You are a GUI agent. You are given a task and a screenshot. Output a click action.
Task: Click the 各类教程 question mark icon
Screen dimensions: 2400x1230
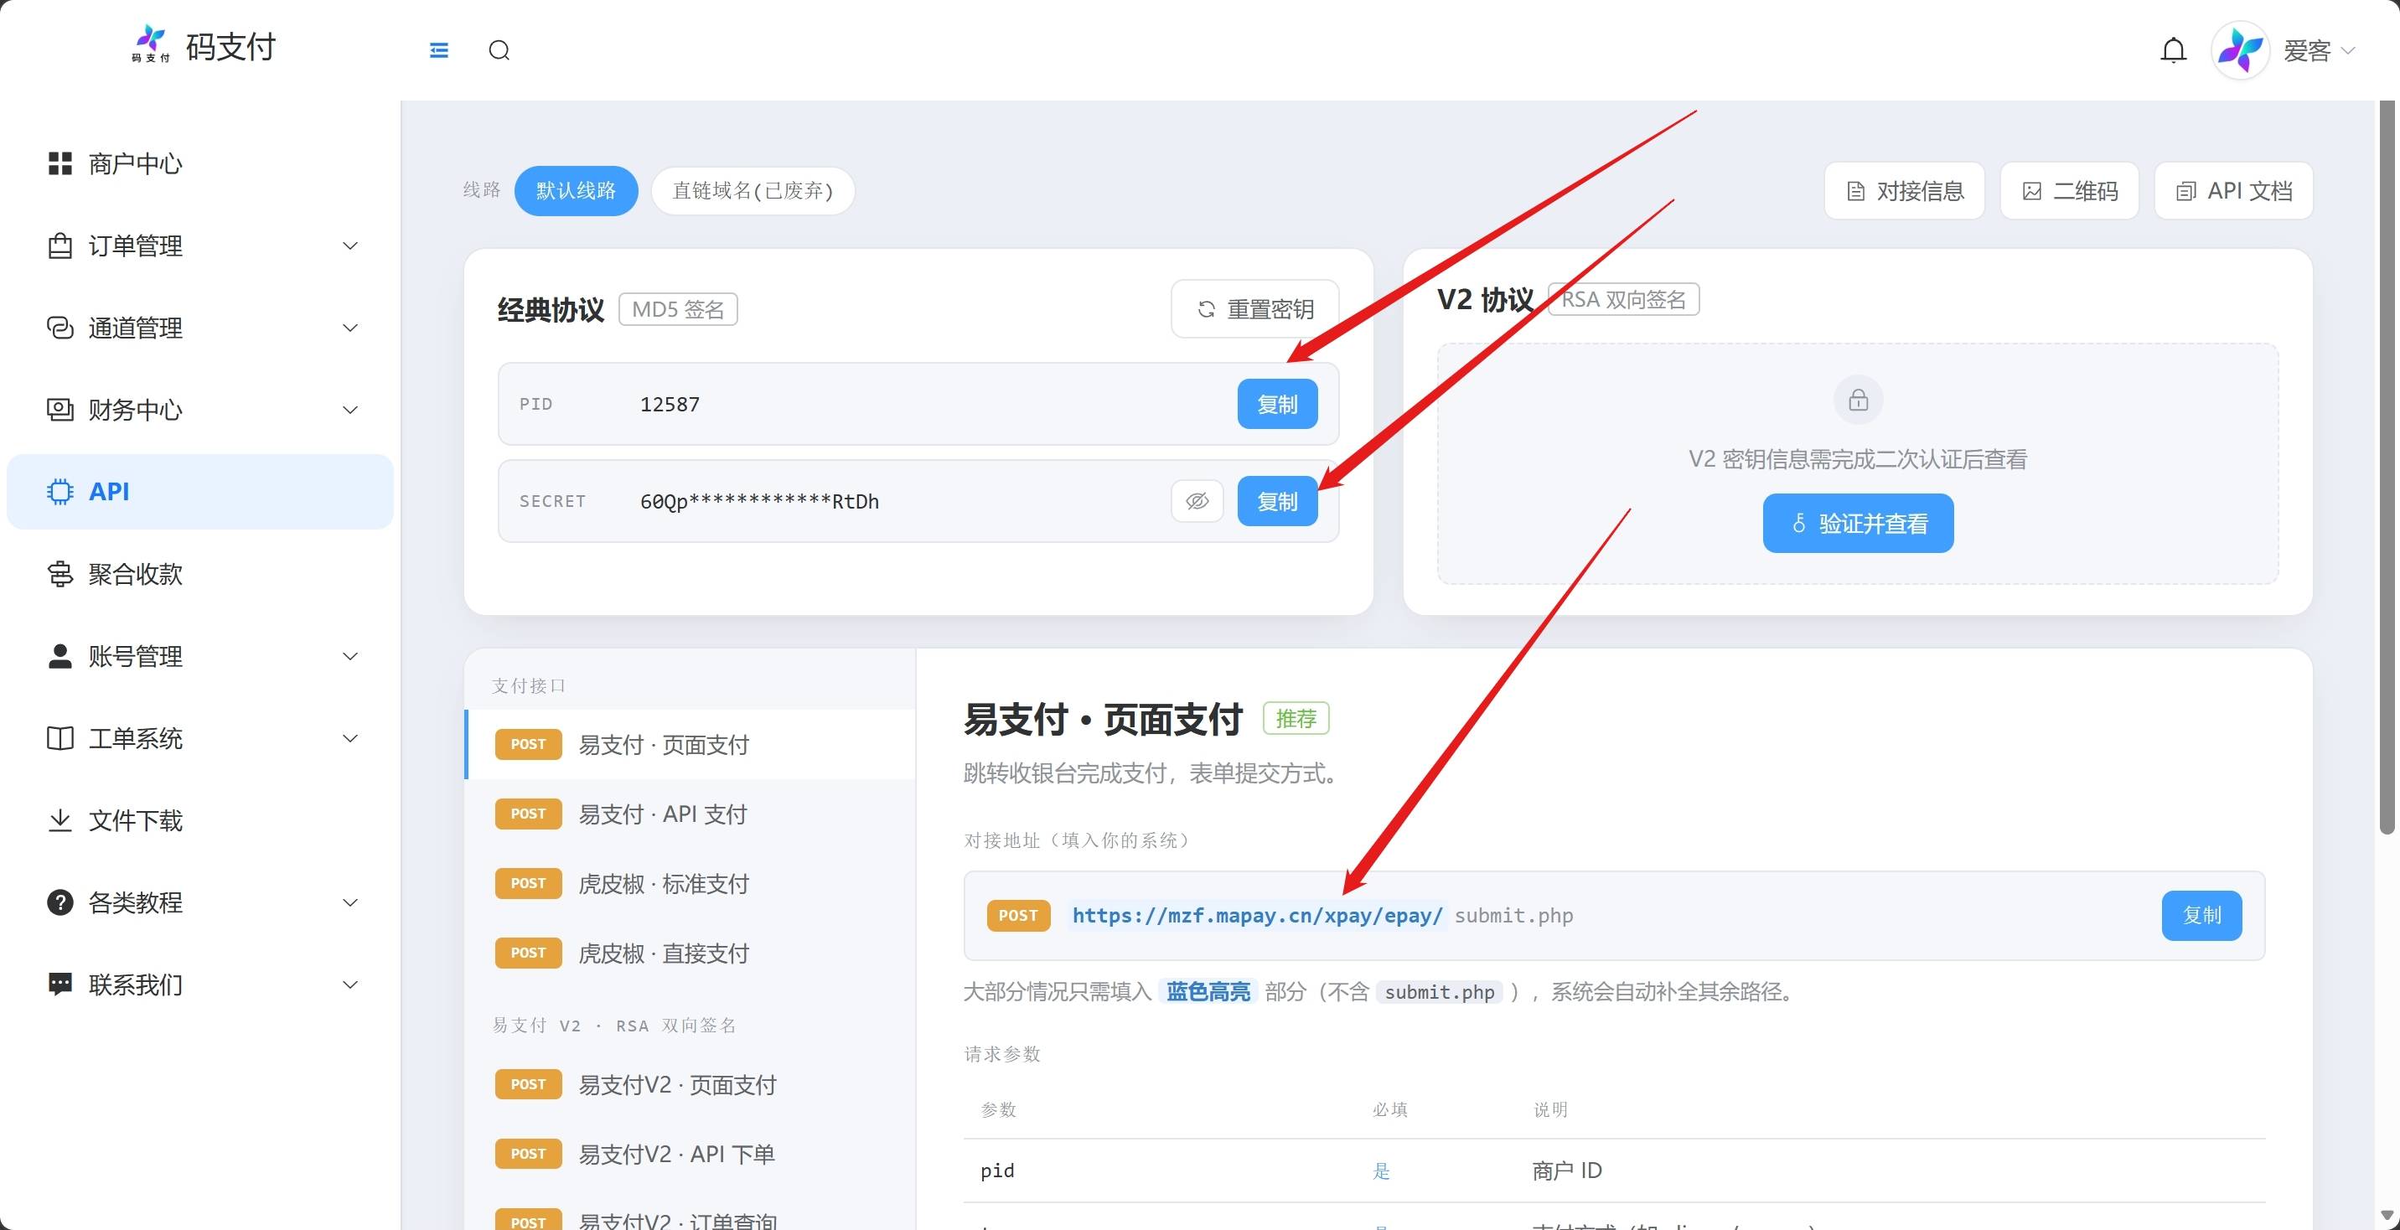click(x=59, y=902)
